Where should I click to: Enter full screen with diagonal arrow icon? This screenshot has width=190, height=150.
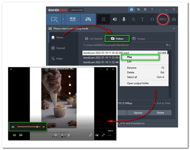(103, 135)
